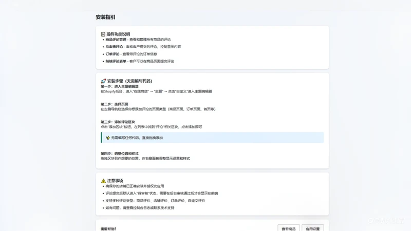Click the sparkle icon in the blue tip banner
The height and width of the screenshot is (231, 411).
click(x=108, y=138)
